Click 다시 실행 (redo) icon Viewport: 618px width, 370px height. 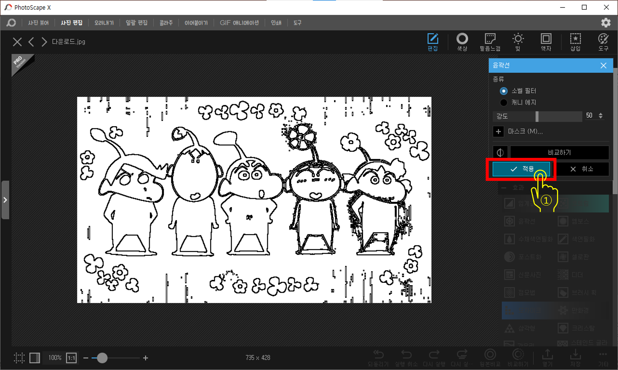point(434,358)
